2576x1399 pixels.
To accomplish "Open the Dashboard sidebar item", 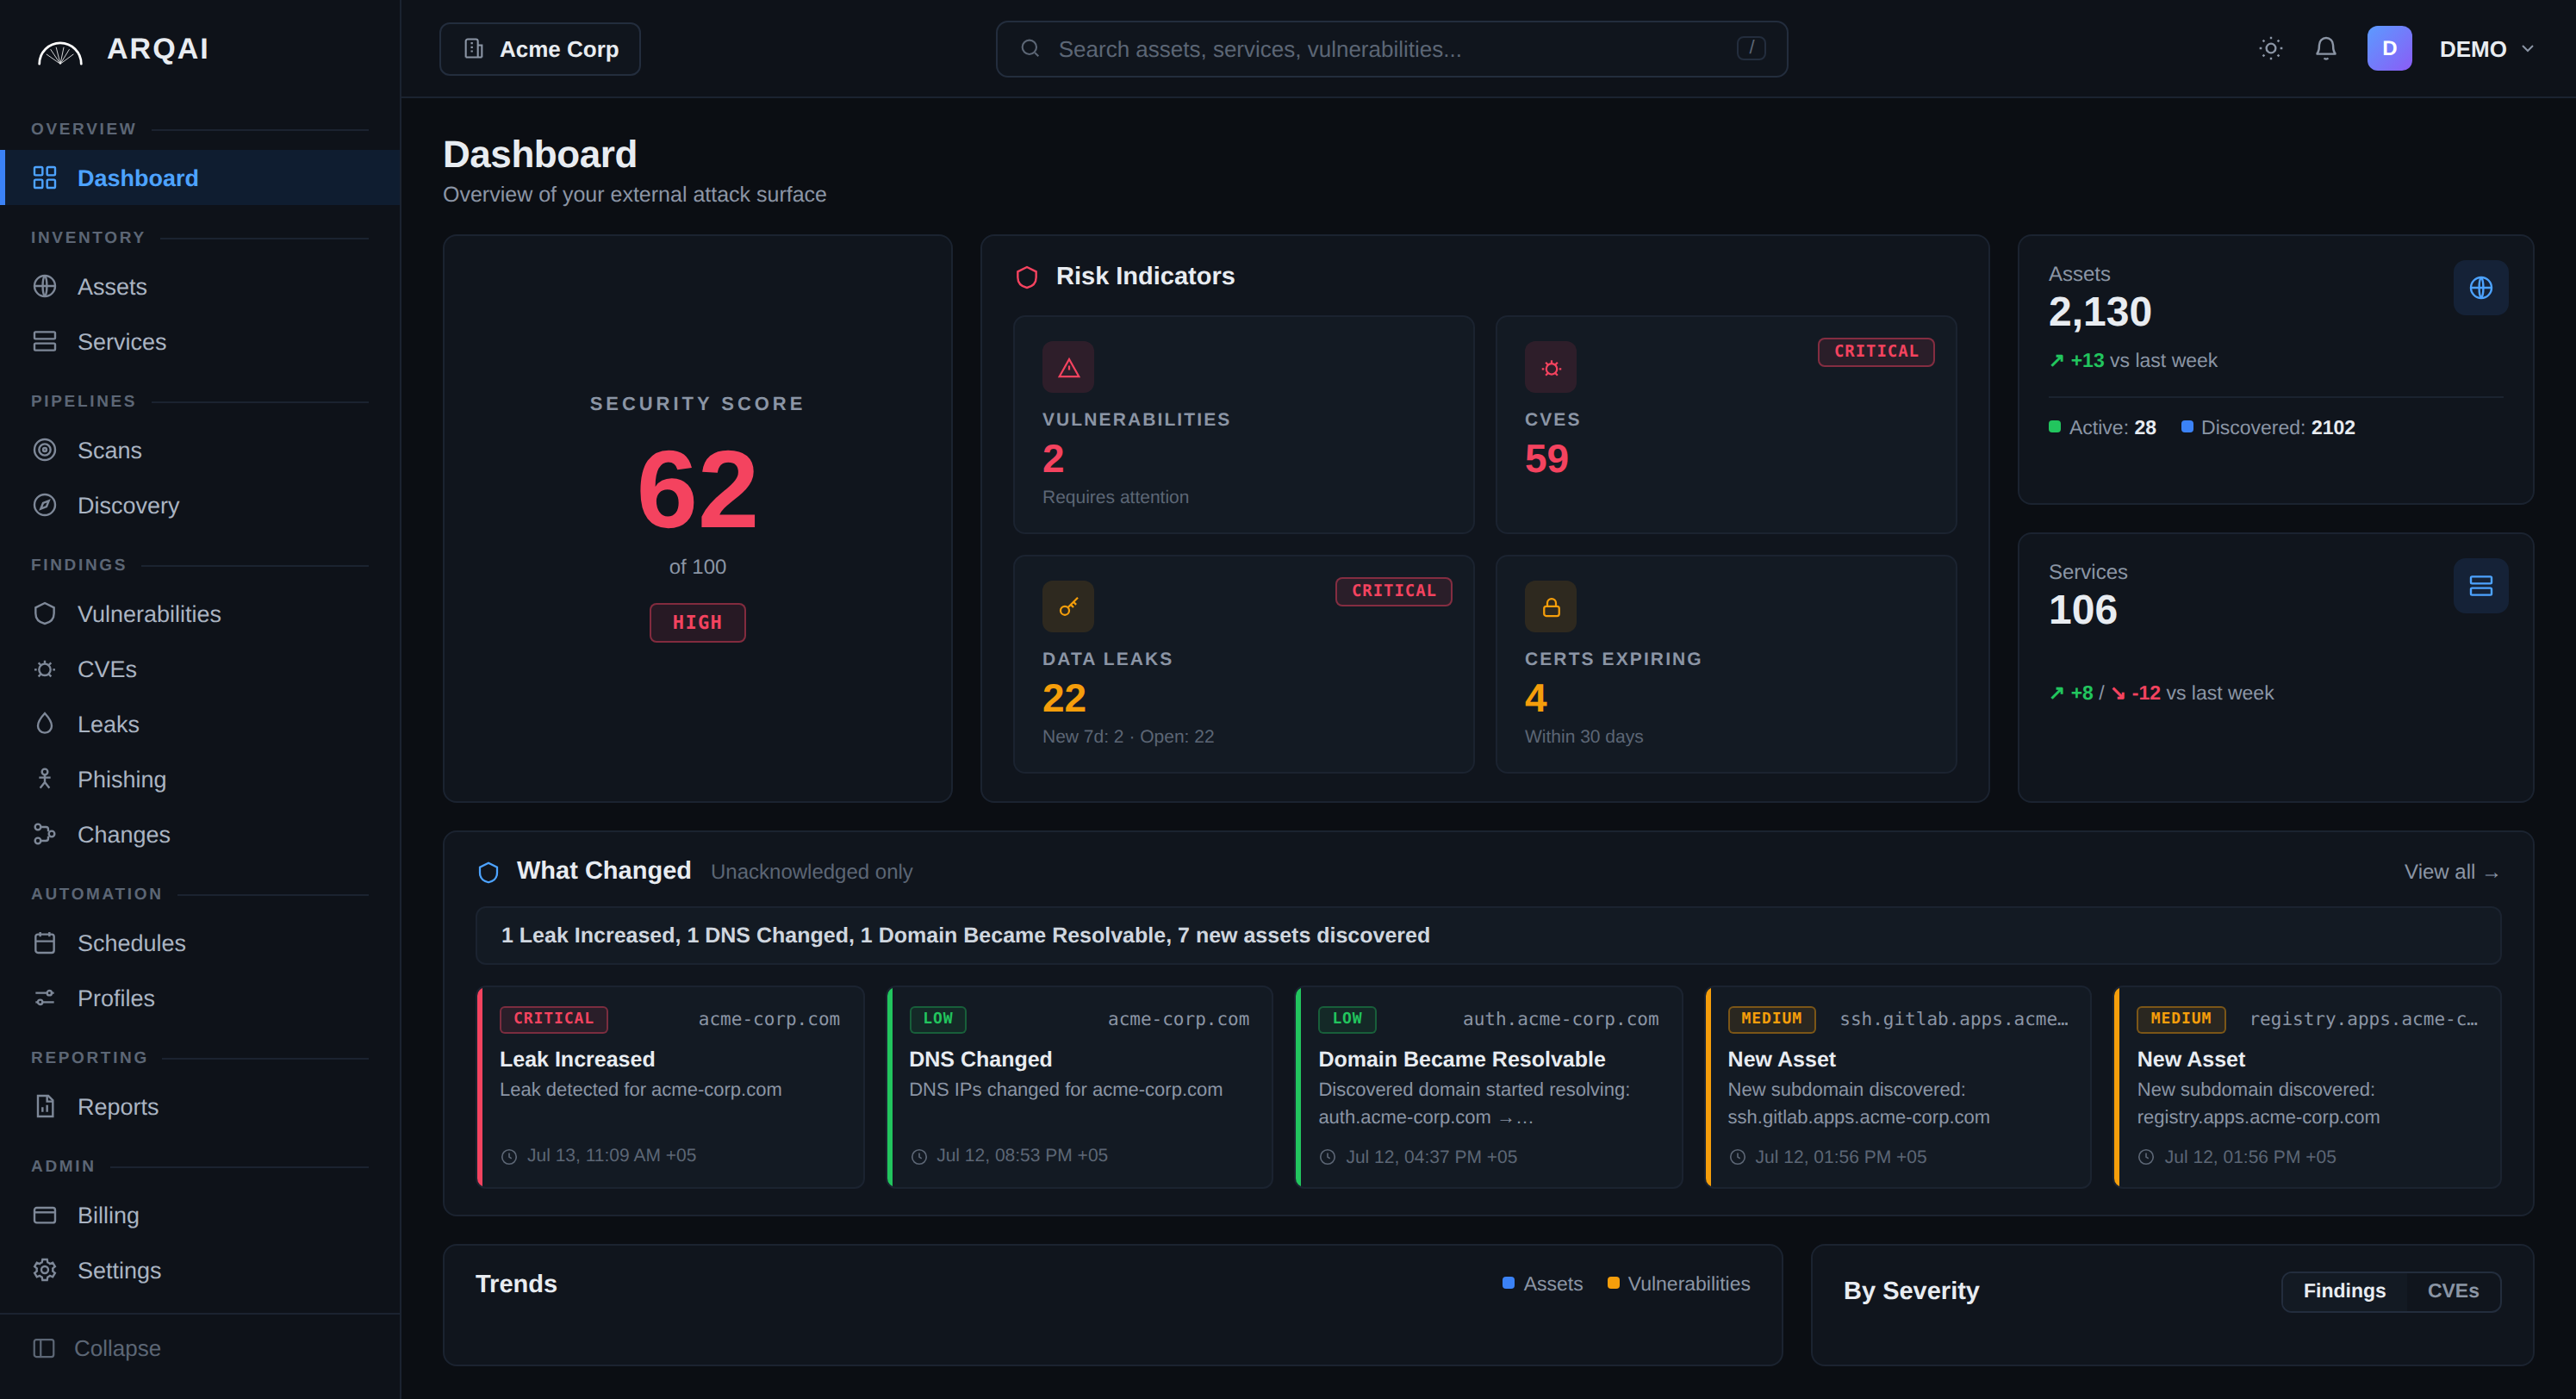I will click(x=200, y=178).
